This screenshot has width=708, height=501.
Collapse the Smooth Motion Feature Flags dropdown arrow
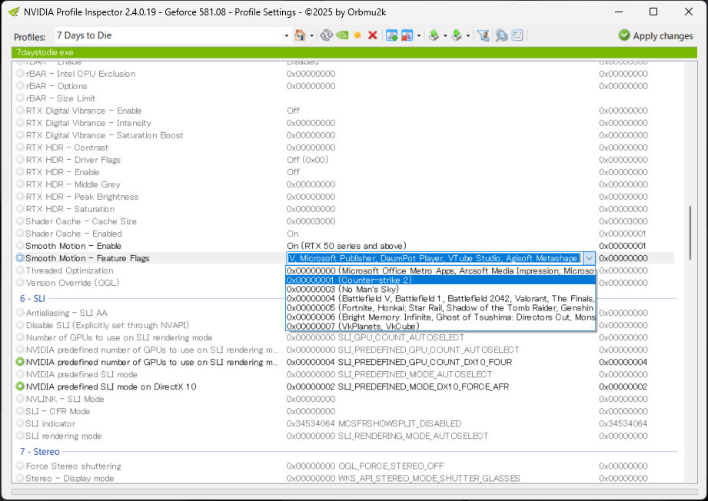(x=590, y=258)
